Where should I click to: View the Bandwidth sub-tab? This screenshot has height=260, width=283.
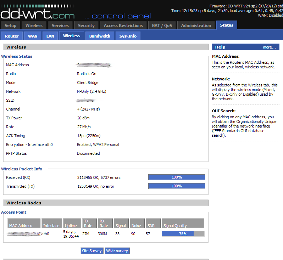pyautogui.click(x=100, y=36)
